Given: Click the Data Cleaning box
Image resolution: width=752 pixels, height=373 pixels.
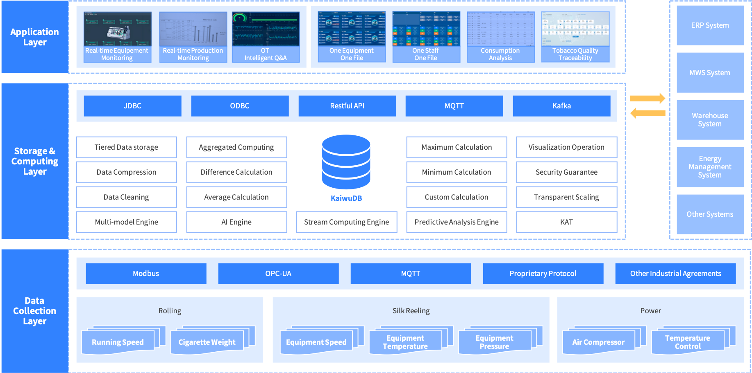Looking at the screenshot, I should coord(127,197).
